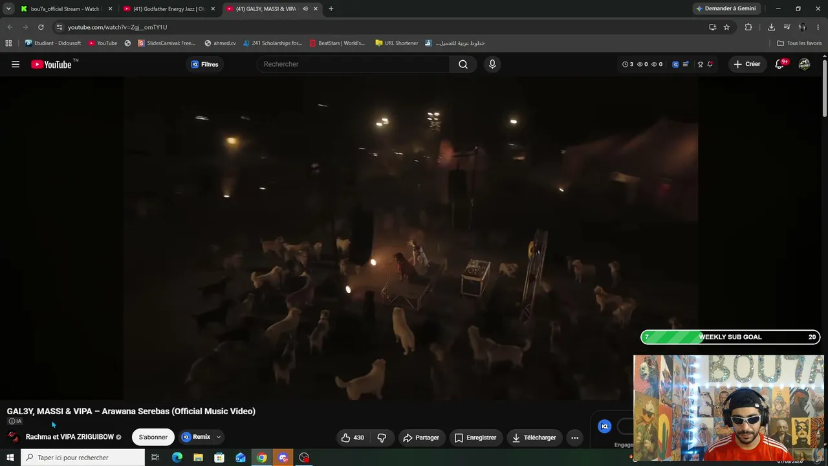Open Tous les favoris folder
828x466 pixels.
point(800,43)
